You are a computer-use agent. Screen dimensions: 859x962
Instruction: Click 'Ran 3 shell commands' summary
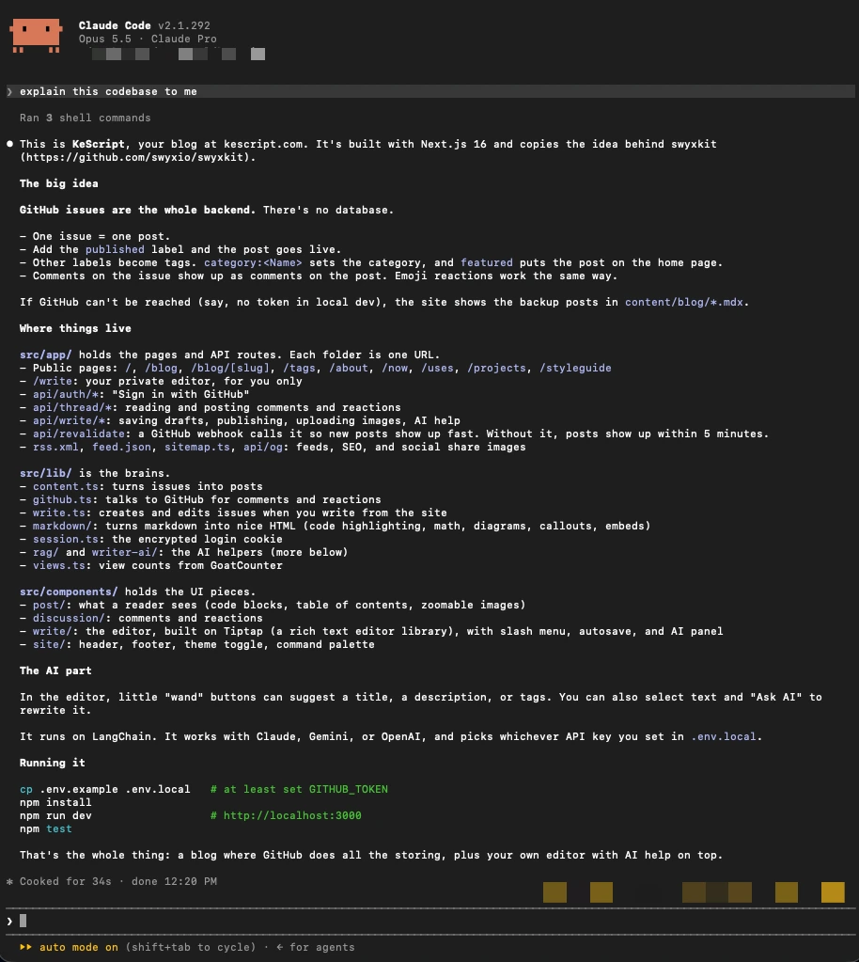(86, 118)
